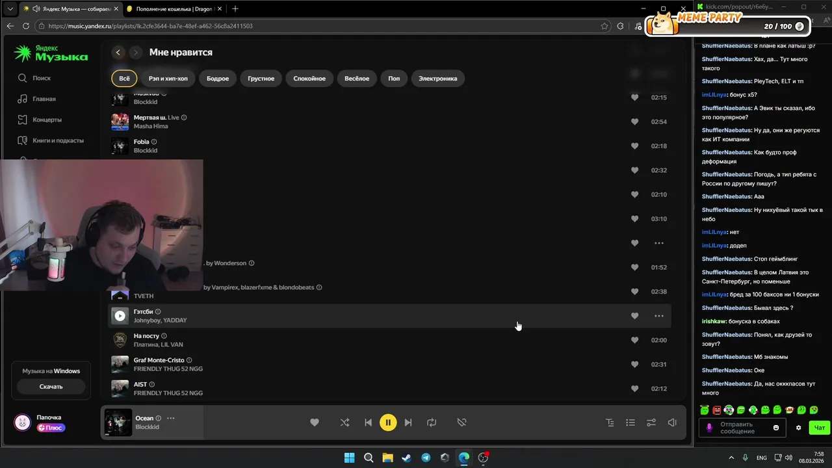Click the Плюс subscription badge
Viewport: 832px width, 468px height.
(51, 428)
